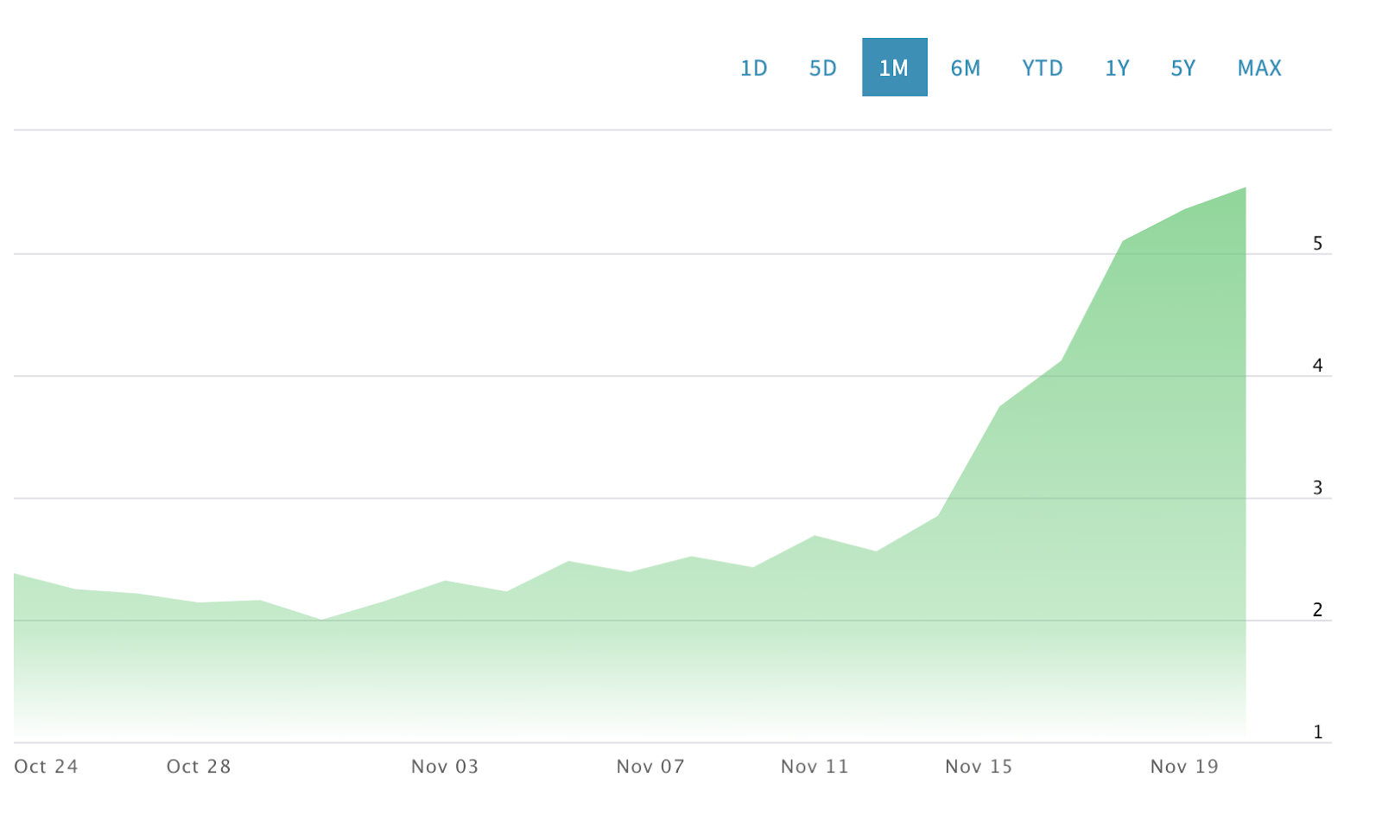The image size is (1382, 828).
Task: Click the Oct 24 date label
Action: pos(46,767)
